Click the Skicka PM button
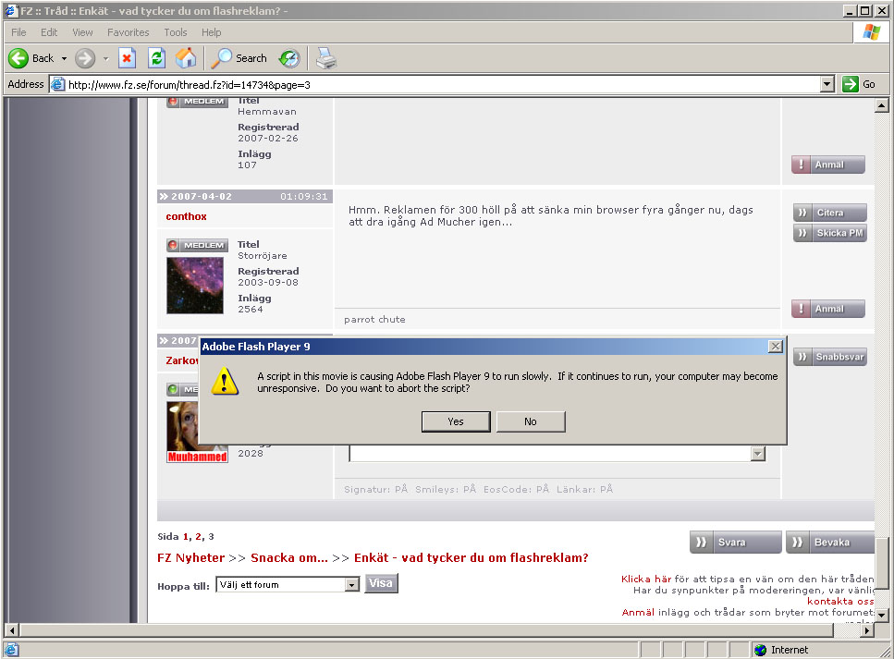This screenshot has width=894, height=659. 829,233
